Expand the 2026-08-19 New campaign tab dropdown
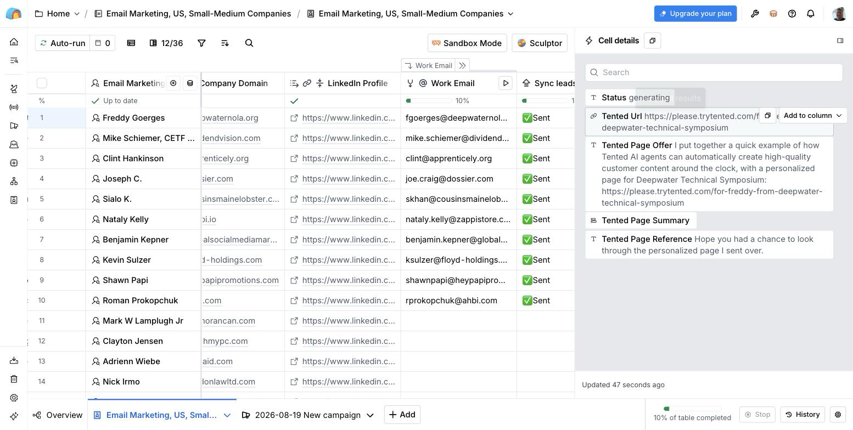853x430 pixels. pos(370,415)
